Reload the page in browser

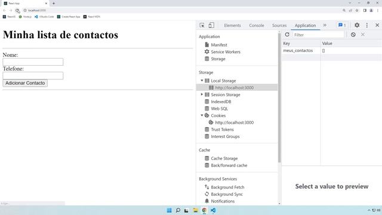coord(17,11)
